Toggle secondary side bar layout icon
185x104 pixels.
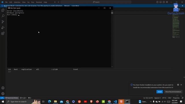tap(164, 2)
